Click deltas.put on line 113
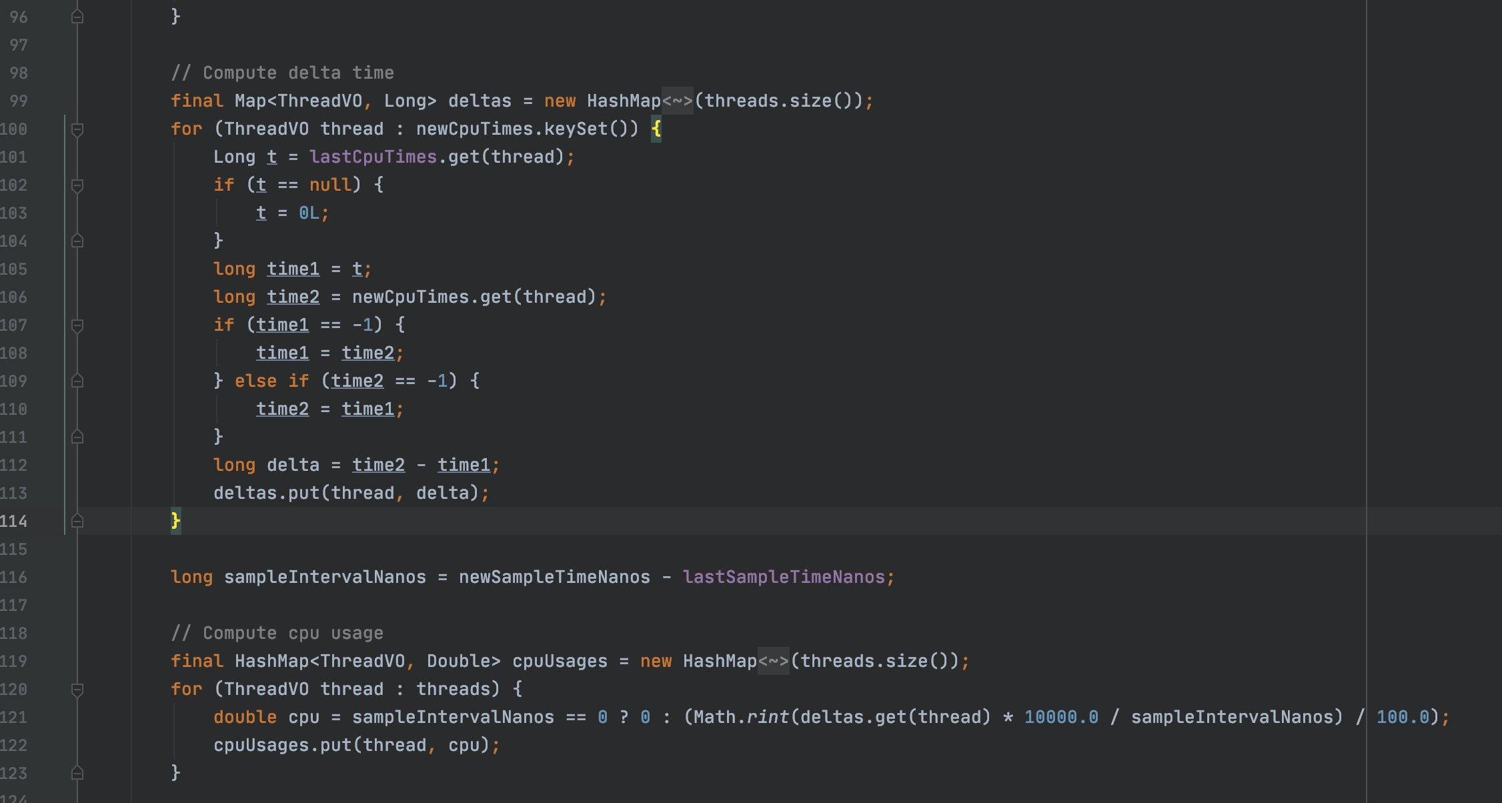Image resolution: width=1502 pixels, height=803 pixels. 267,494
